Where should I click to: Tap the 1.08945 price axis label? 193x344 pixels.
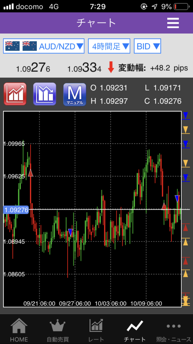[14, 242]
